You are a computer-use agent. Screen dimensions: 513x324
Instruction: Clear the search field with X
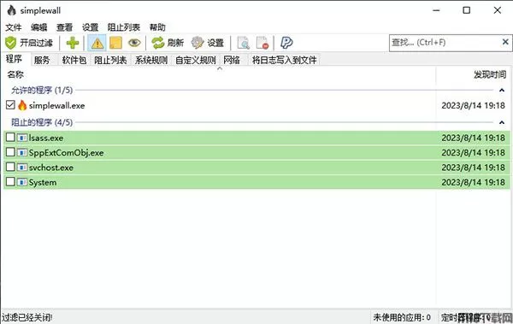tap(505, 42)
